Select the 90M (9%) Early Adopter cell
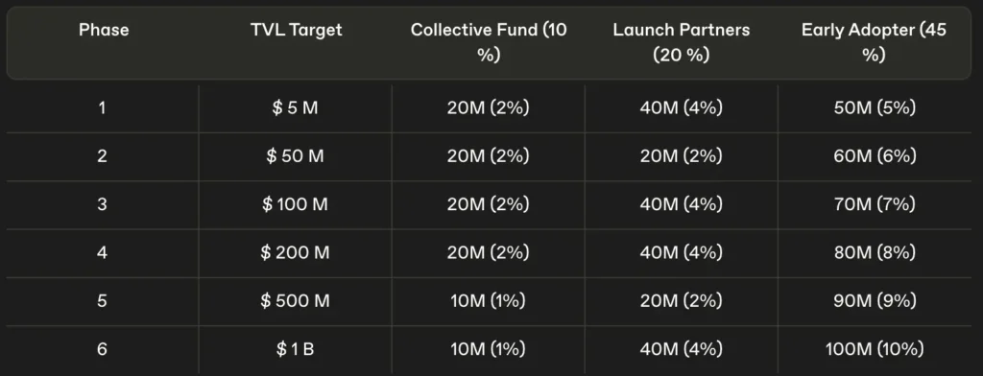 click(x=875, y=301)
